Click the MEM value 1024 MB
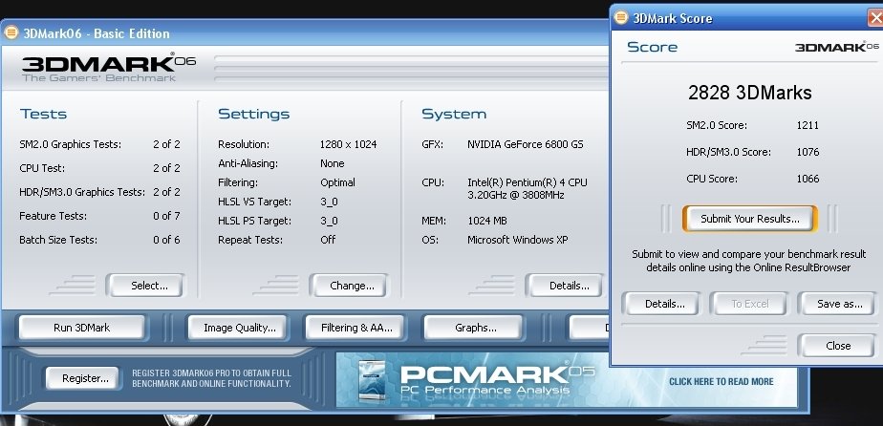Image resolution: width=883 pixels, height=426 pixels. [x=487, y=221]
